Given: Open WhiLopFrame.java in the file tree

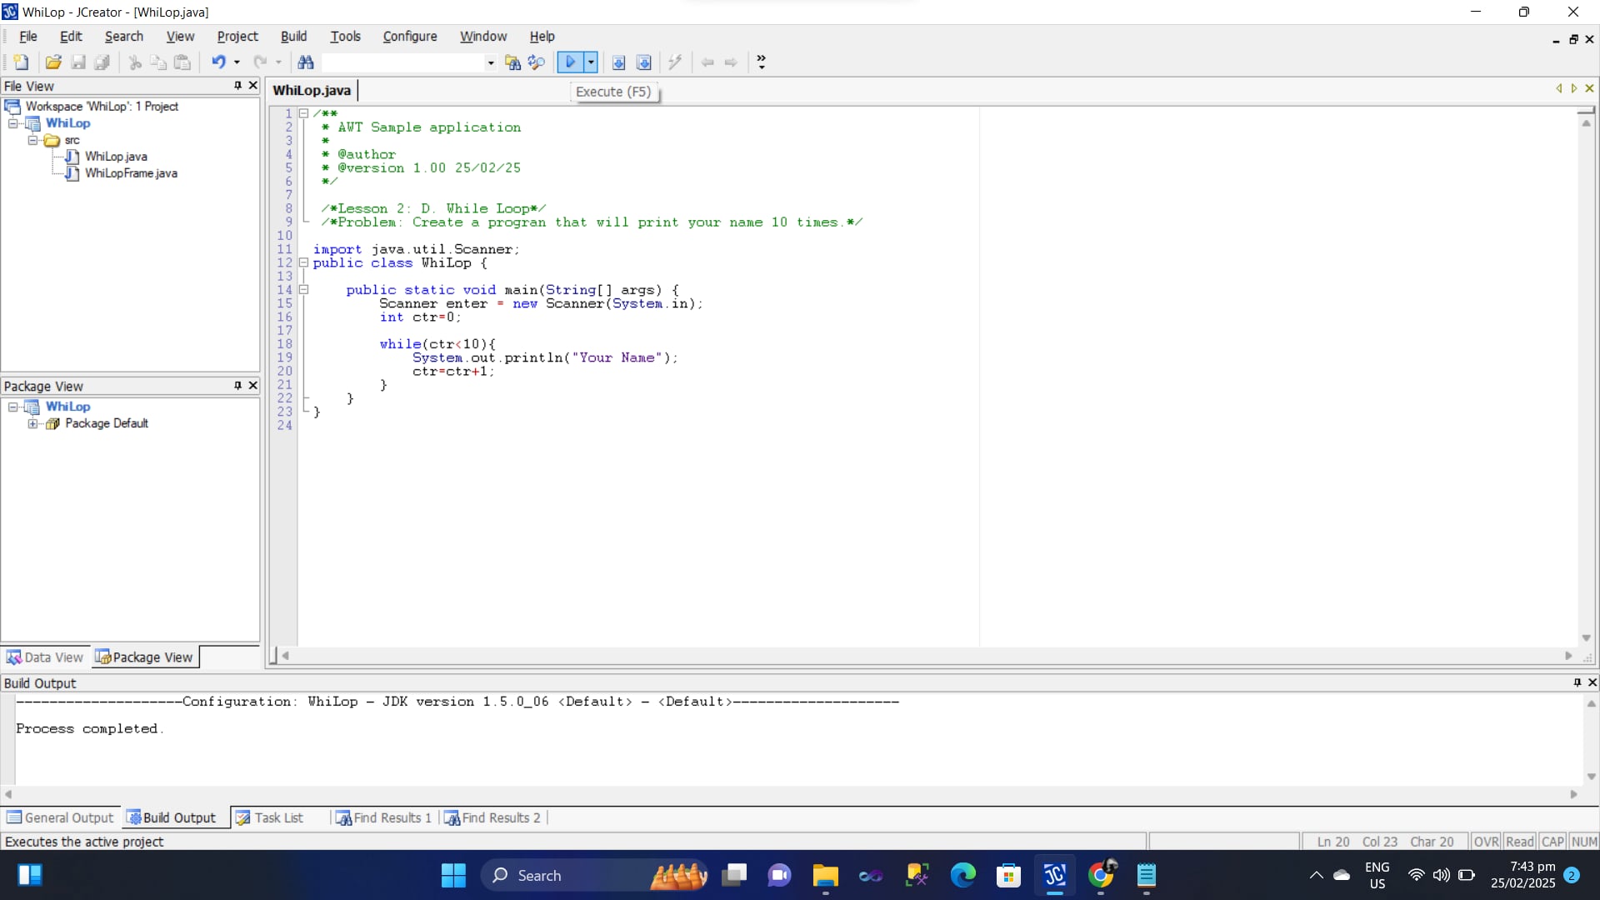Looking at the screenshot, I should coord(131,173).
